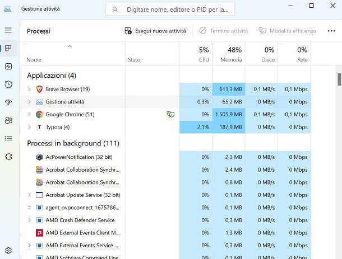Select the 611,3 MB memory cell
Viewport: 342px width, 259px height.
click(229, 90)
